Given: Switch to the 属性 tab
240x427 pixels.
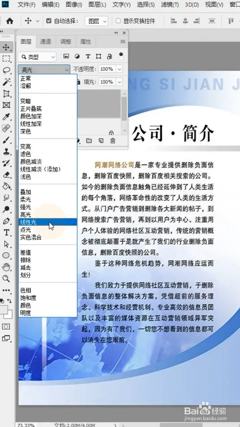Looking at the screenshot, I should click(x=86, y=42).
